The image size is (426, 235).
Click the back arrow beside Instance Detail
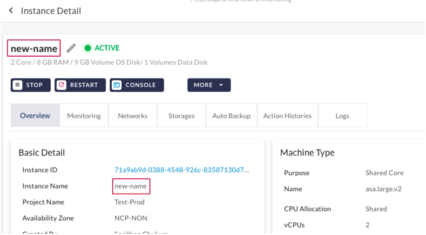point(11,11)
